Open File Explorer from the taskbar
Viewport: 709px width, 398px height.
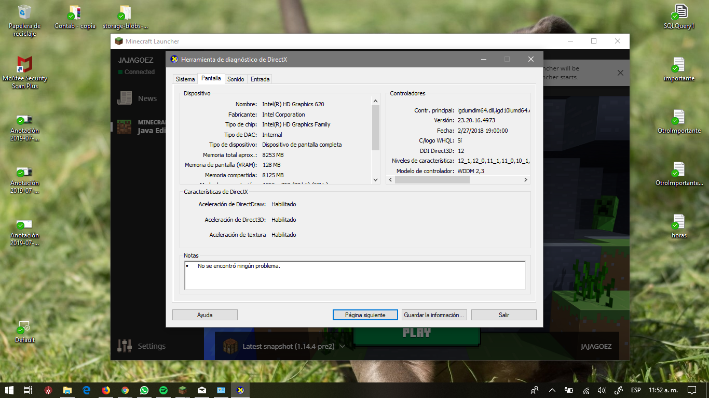click(x=67, y=390)
